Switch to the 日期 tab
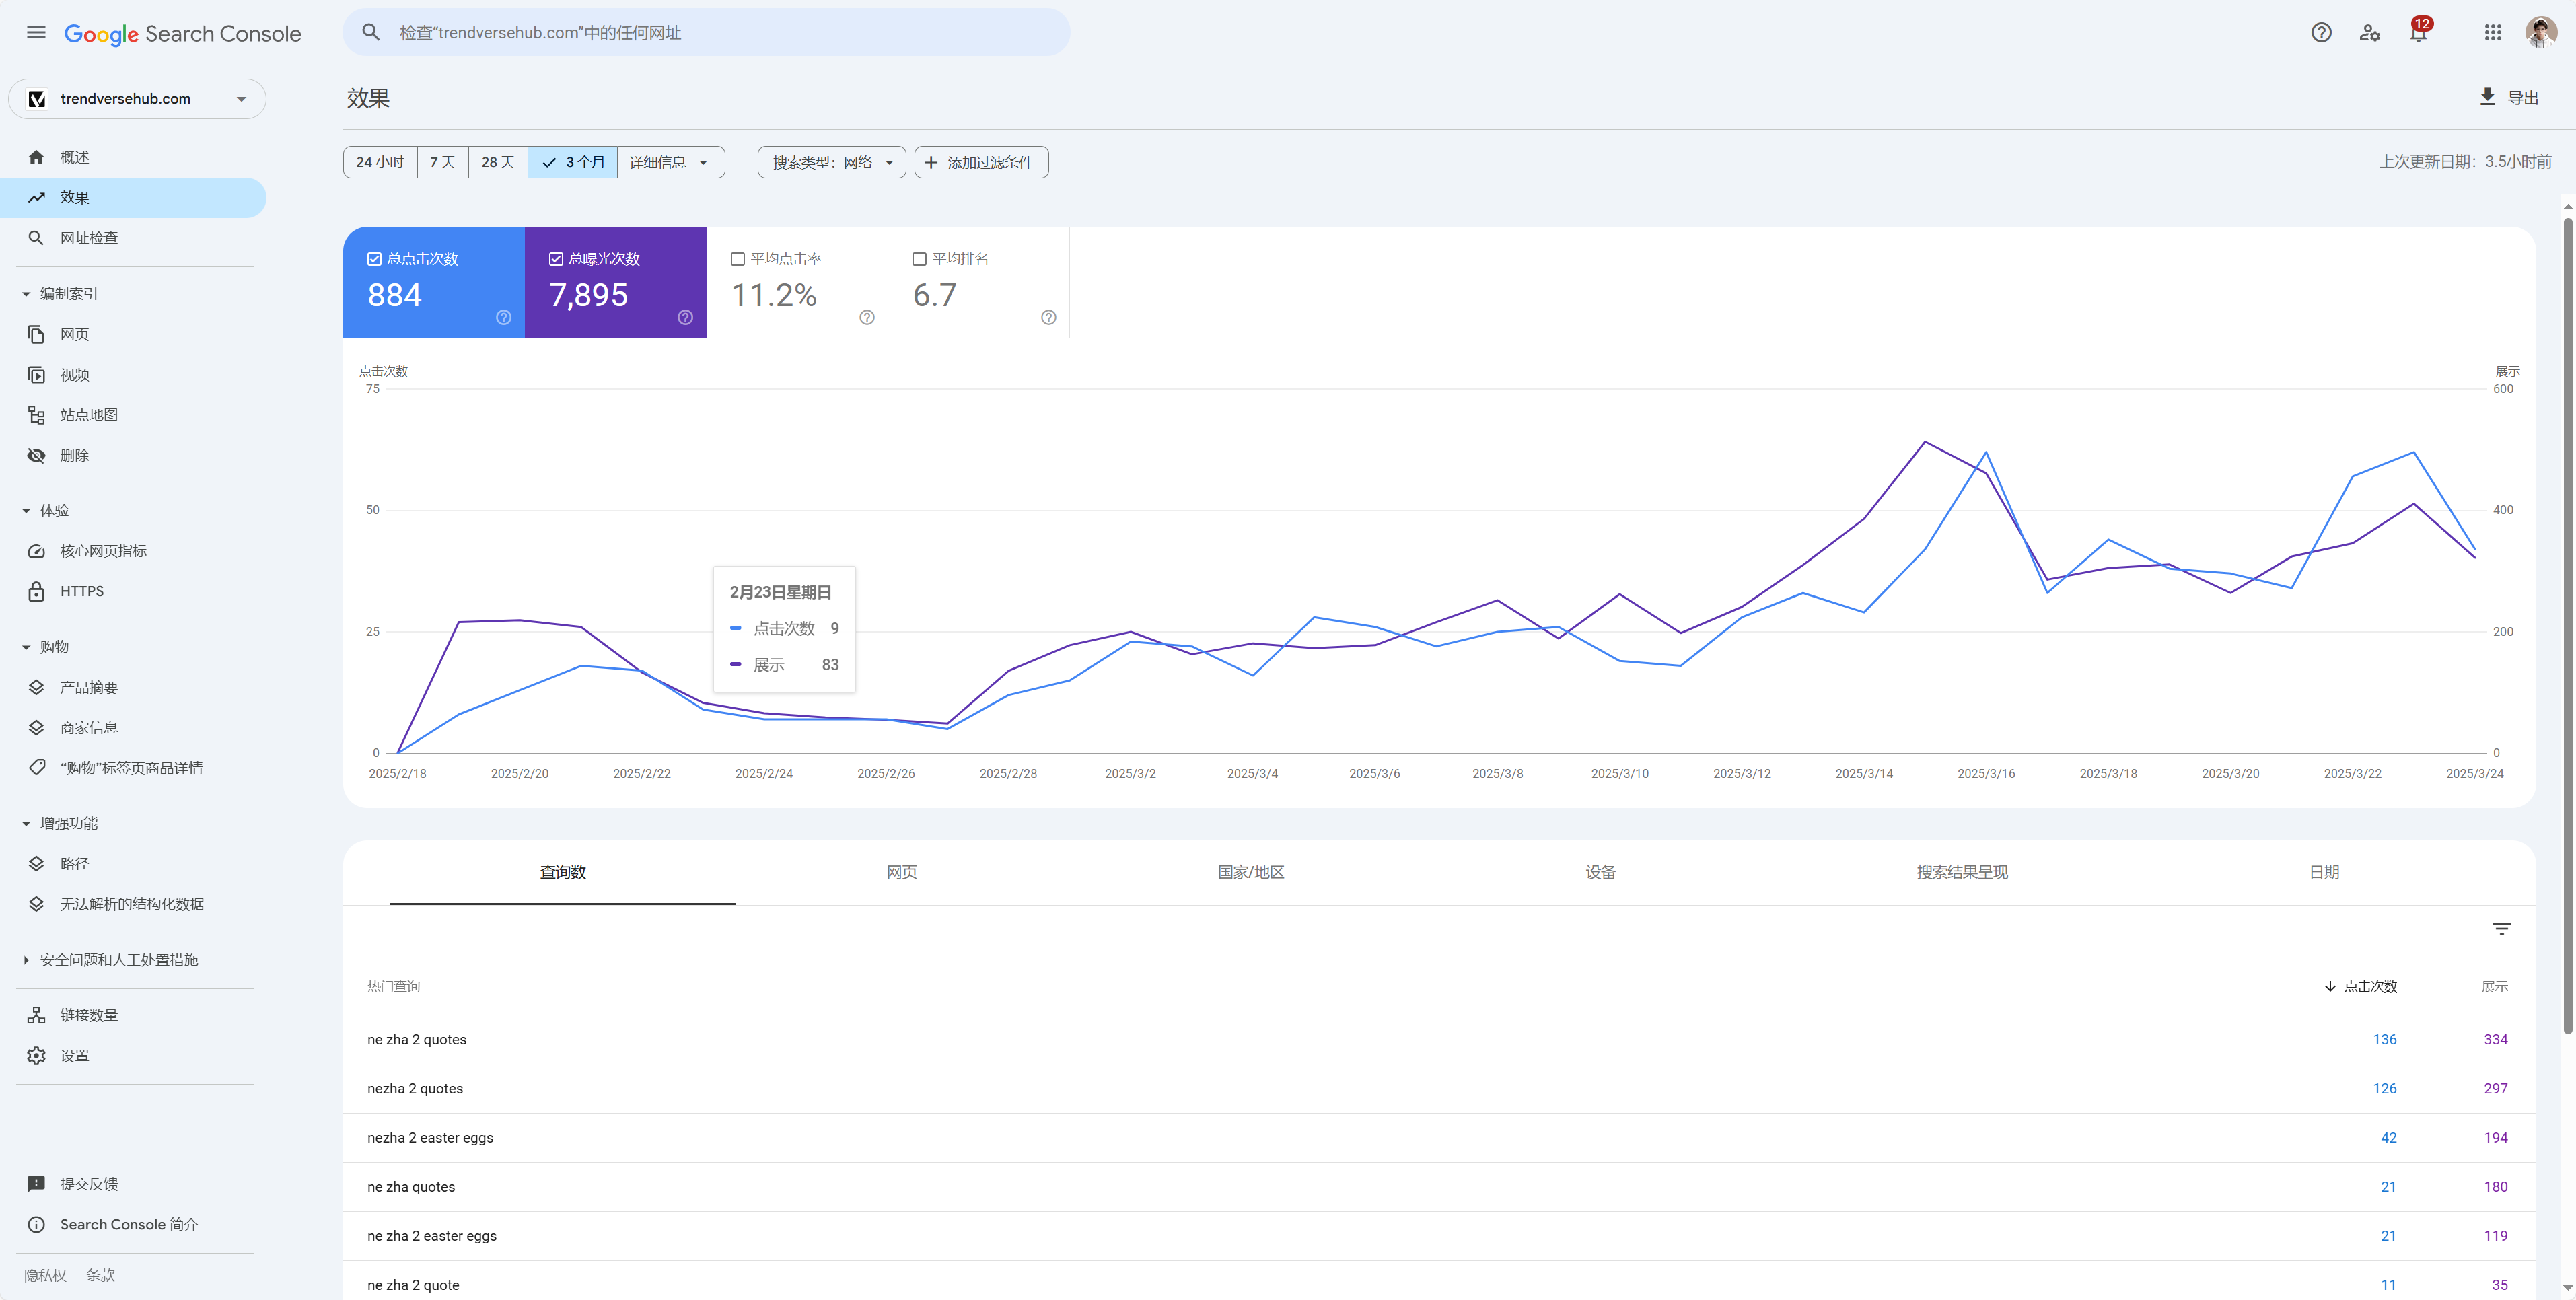The height and width of the screenshot is (1300, 2576). pyautogui.click(x=2324, y=873)
